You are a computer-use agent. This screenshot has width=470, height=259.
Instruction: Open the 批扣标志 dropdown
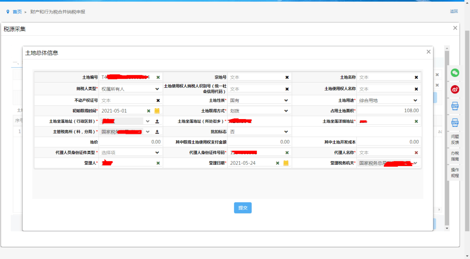pos(286,132)
